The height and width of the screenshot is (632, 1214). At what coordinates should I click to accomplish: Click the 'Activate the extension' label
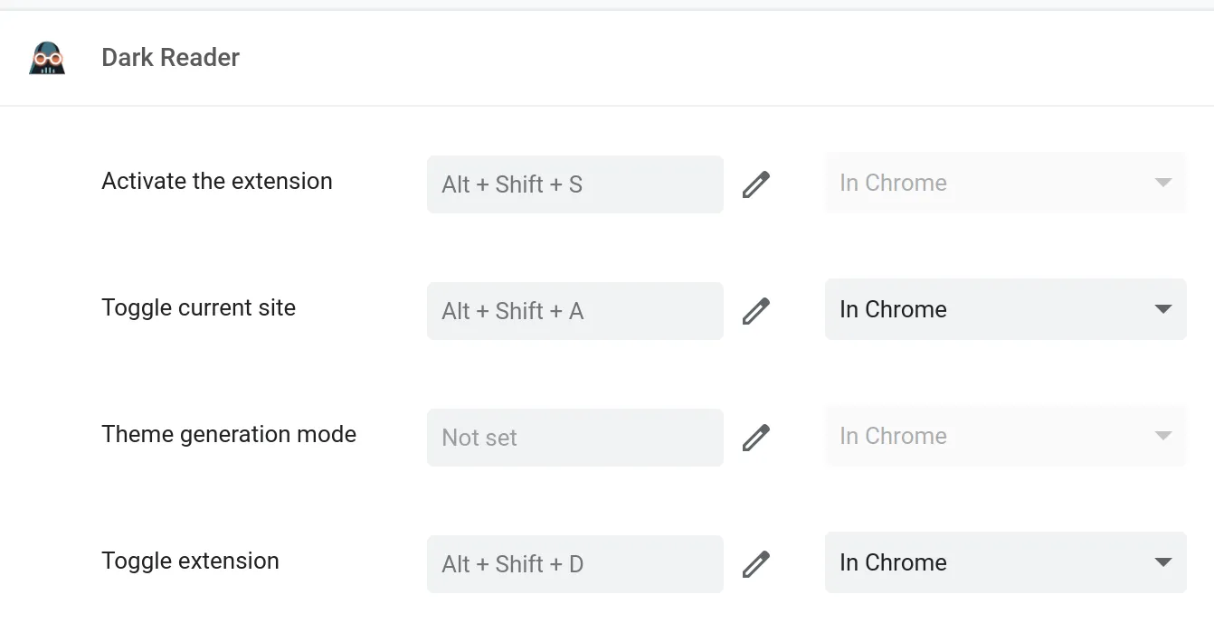(217, 181)
